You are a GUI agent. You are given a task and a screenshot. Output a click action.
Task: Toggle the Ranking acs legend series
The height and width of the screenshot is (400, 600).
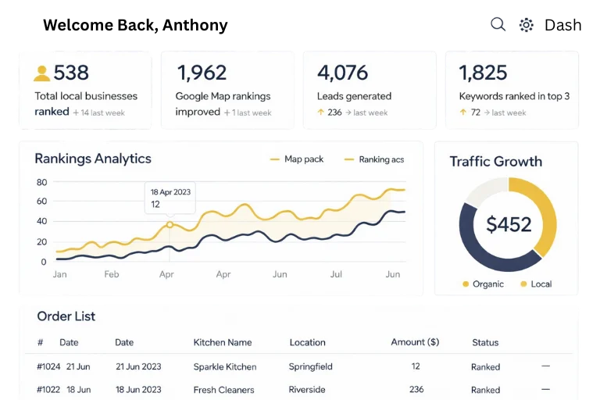click(x=374, y=159)
